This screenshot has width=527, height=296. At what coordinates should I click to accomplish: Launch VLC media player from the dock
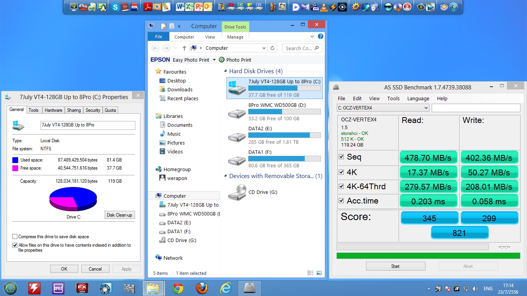[x=324, y=7]
